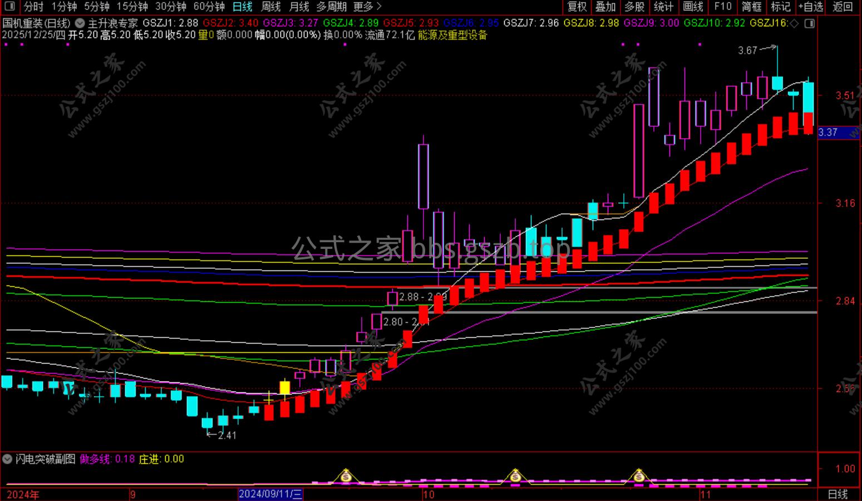The width and height of the screenshot is (862, 501).
Task: Switch to the 分时 chart tab
Action: [x=33, y=7]
